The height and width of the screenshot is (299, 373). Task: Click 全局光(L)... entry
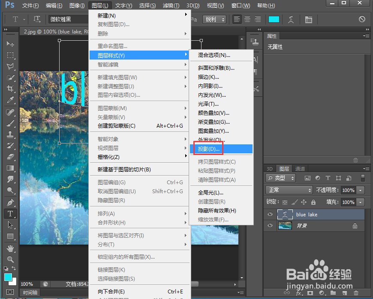coord(221,192)
